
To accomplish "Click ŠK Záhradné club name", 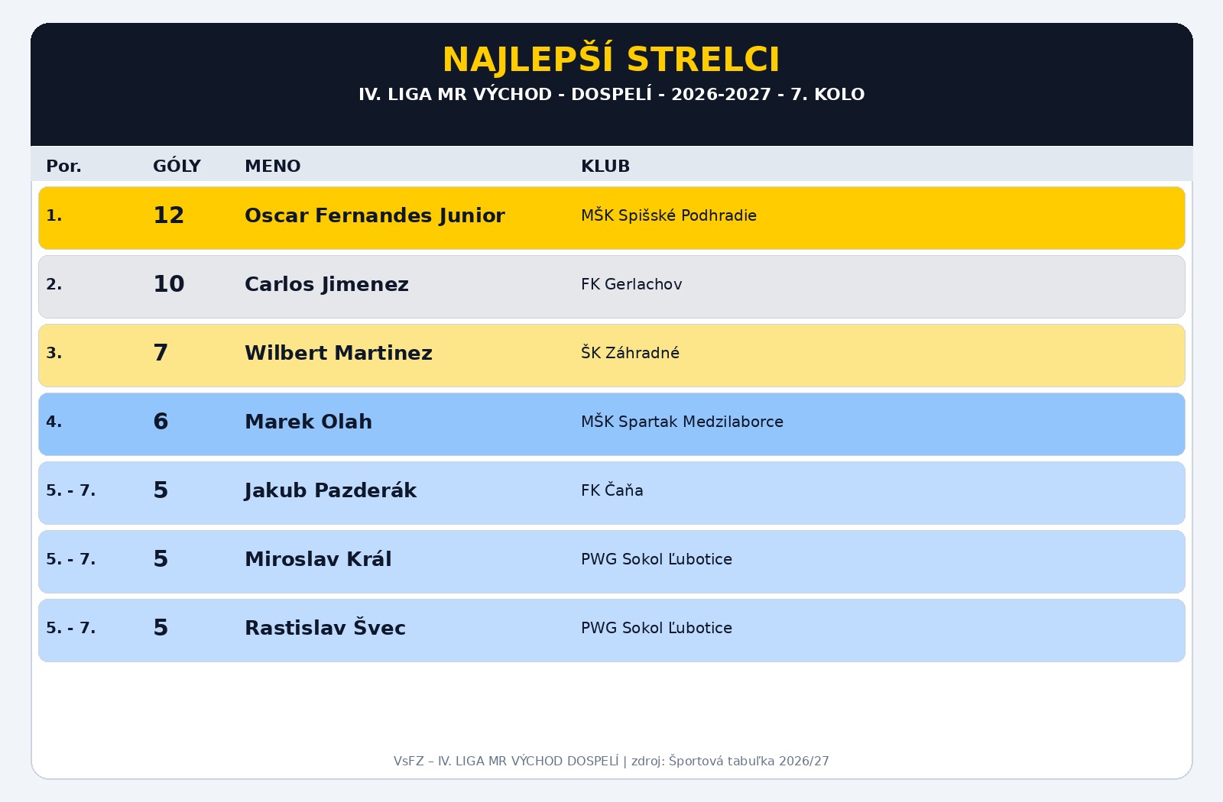I will tap(630, 352).
